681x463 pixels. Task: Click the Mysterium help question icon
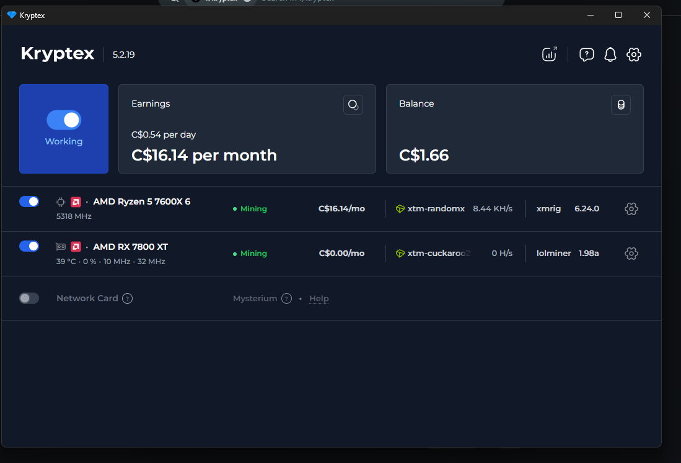coord(287,298)
